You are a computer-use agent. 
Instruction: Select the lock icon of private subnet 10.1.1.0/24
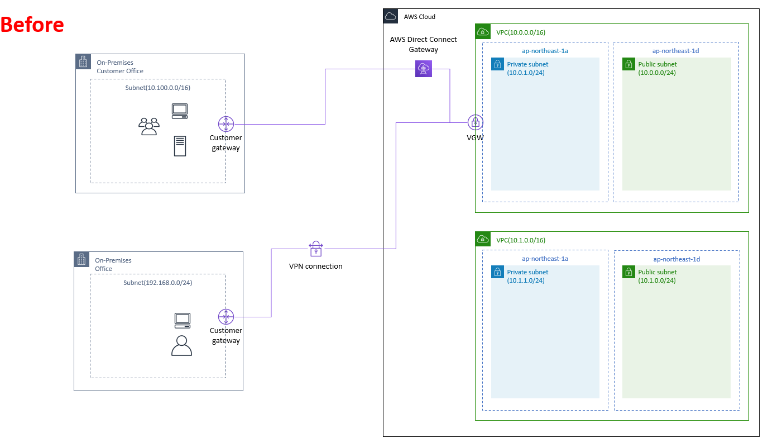[497, 272]
